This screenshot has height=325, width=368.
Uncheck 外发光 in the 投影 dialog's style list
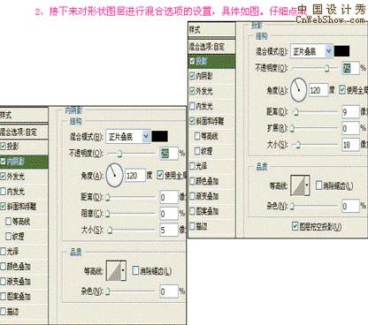[x=192, y=91]
